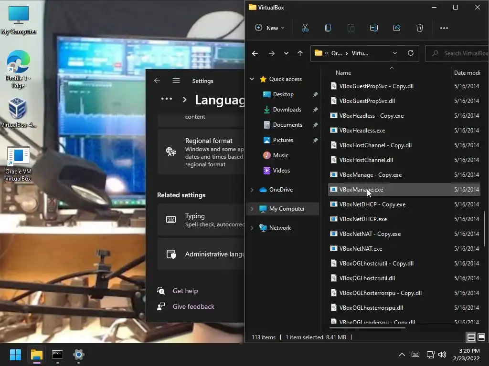The image size is (489, 366).
Task: Open Administrative language settings
Action: [x=201, y=254]
